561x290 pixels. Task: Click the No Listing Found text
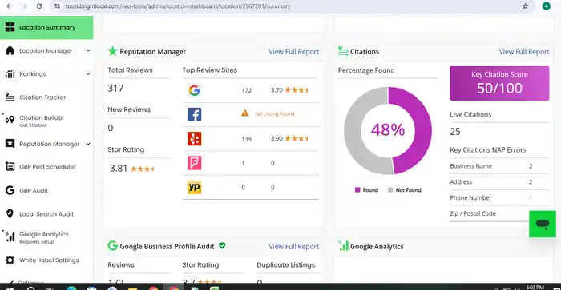pos(275,113)
